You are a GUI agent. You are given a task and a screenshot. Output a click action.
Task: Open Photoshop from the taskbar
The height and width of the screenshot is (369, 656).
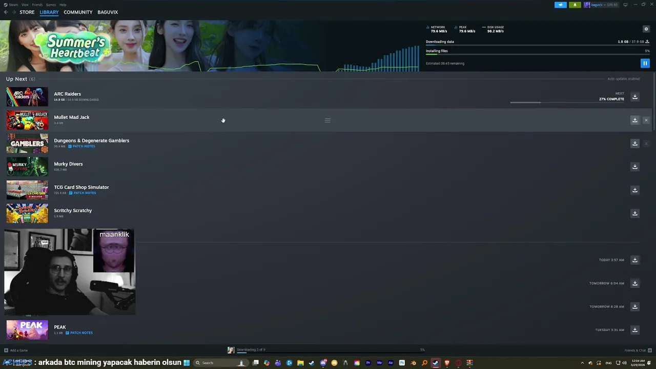402,363
